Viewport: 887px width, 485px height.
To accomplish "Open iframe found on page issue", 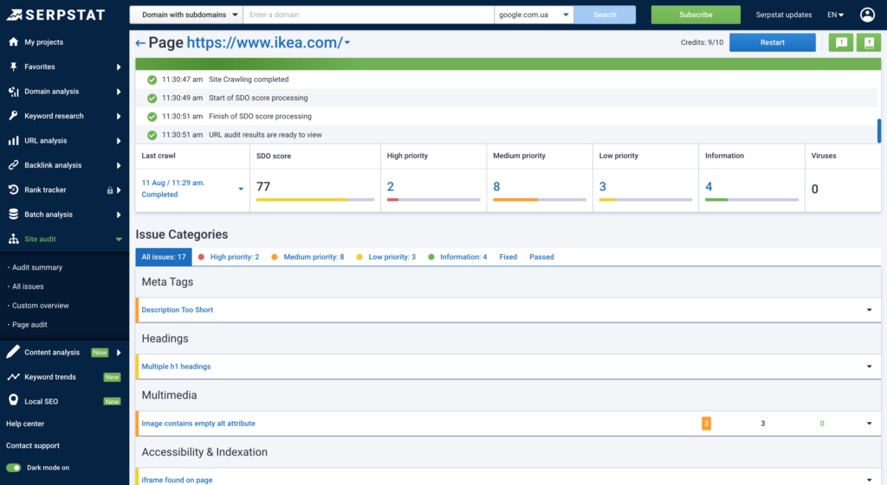I will [177, 480].
